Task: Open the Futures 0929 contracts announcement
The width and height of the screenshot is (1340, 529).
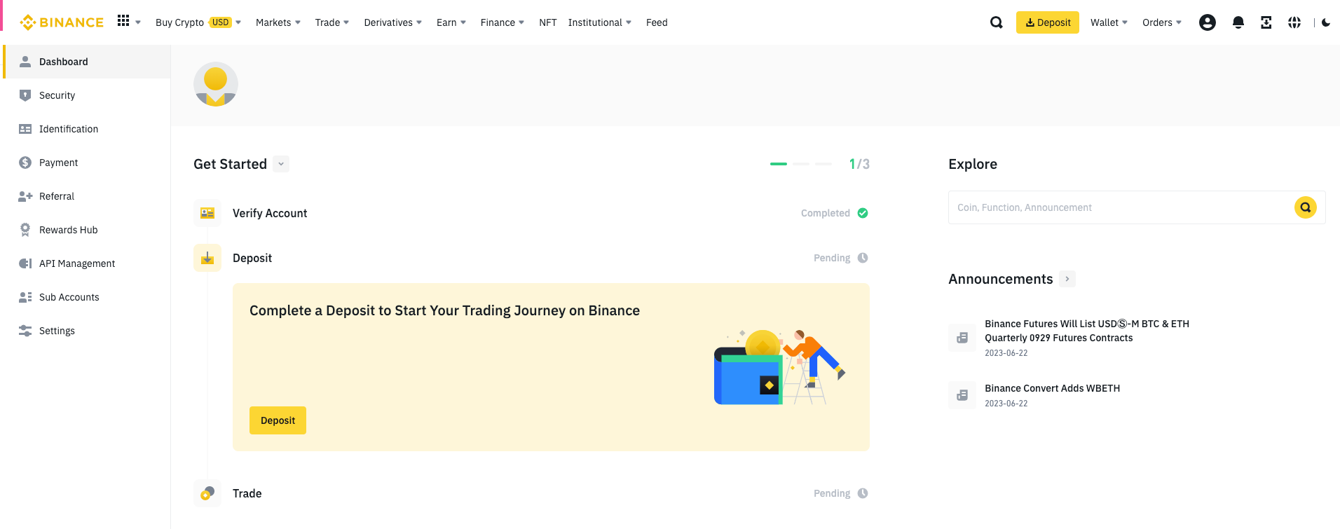Action: (x=1086, y=331)
